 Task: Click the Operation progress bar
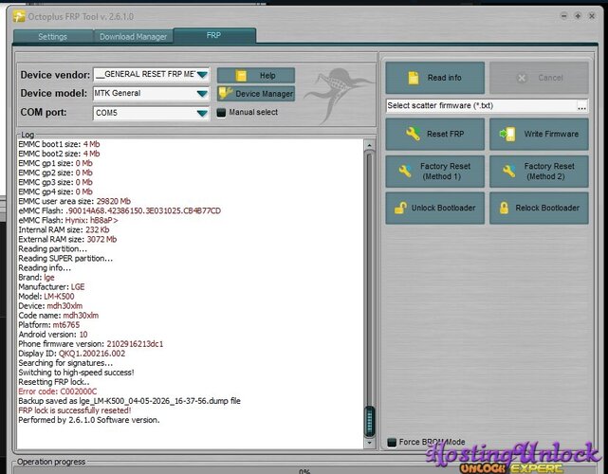click(x=304, y=470)
